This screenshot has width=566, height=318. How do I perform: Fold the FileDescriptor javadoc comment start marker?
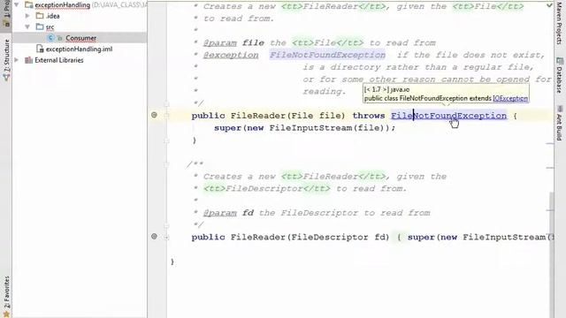click(x=166, y=165)
